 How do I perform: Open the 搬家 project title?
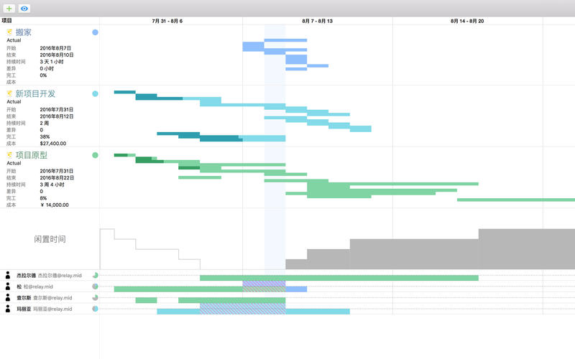tap(24, 32)
